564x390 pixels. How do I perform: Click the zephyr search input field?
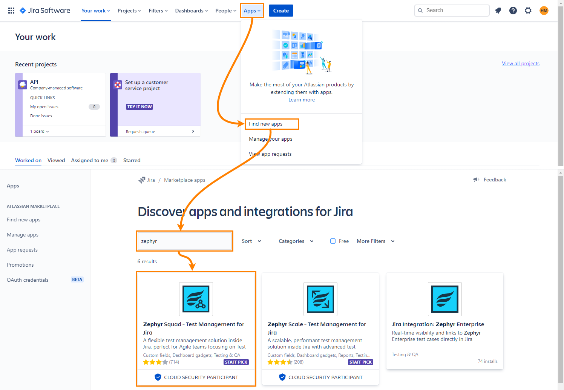(x=184, y=241)
